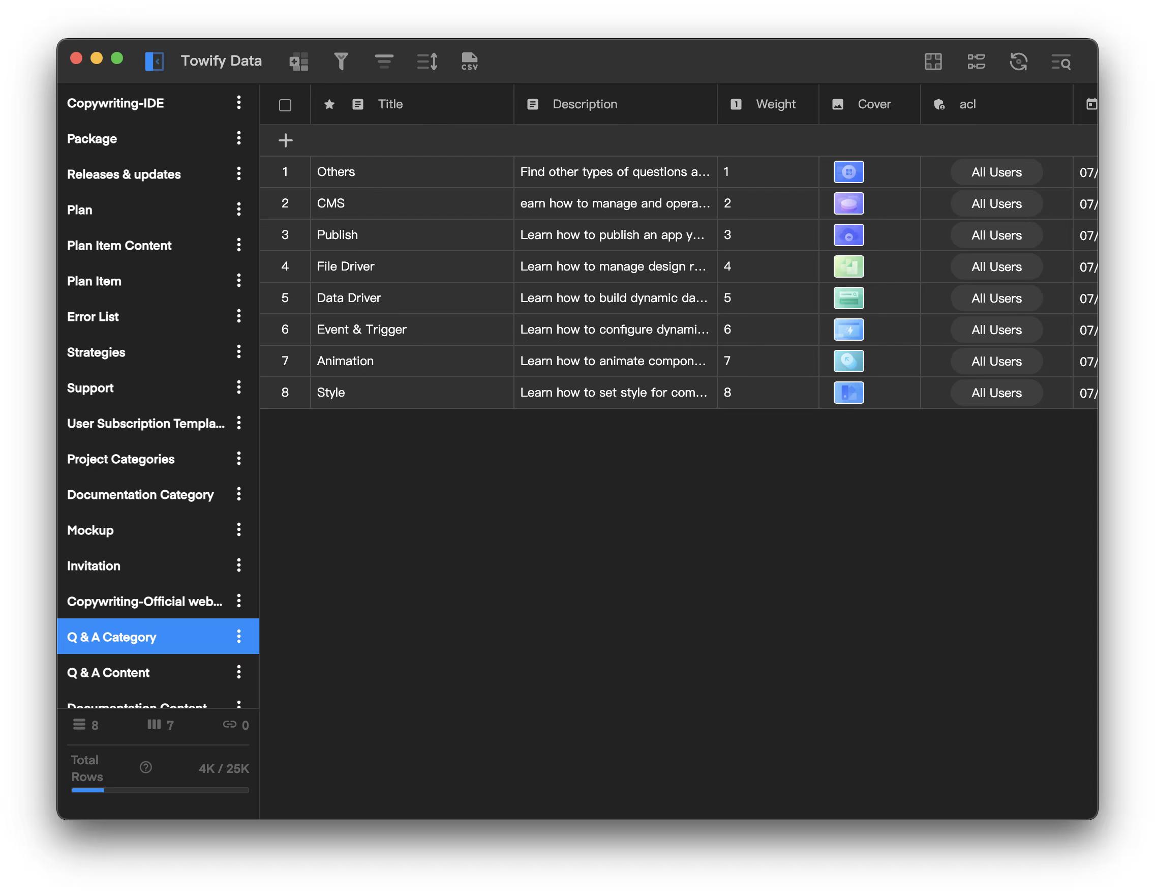This screenshot has height=895, width=1155.
Task: Open options menu for Q & A Category
Action: coord(239,636)
